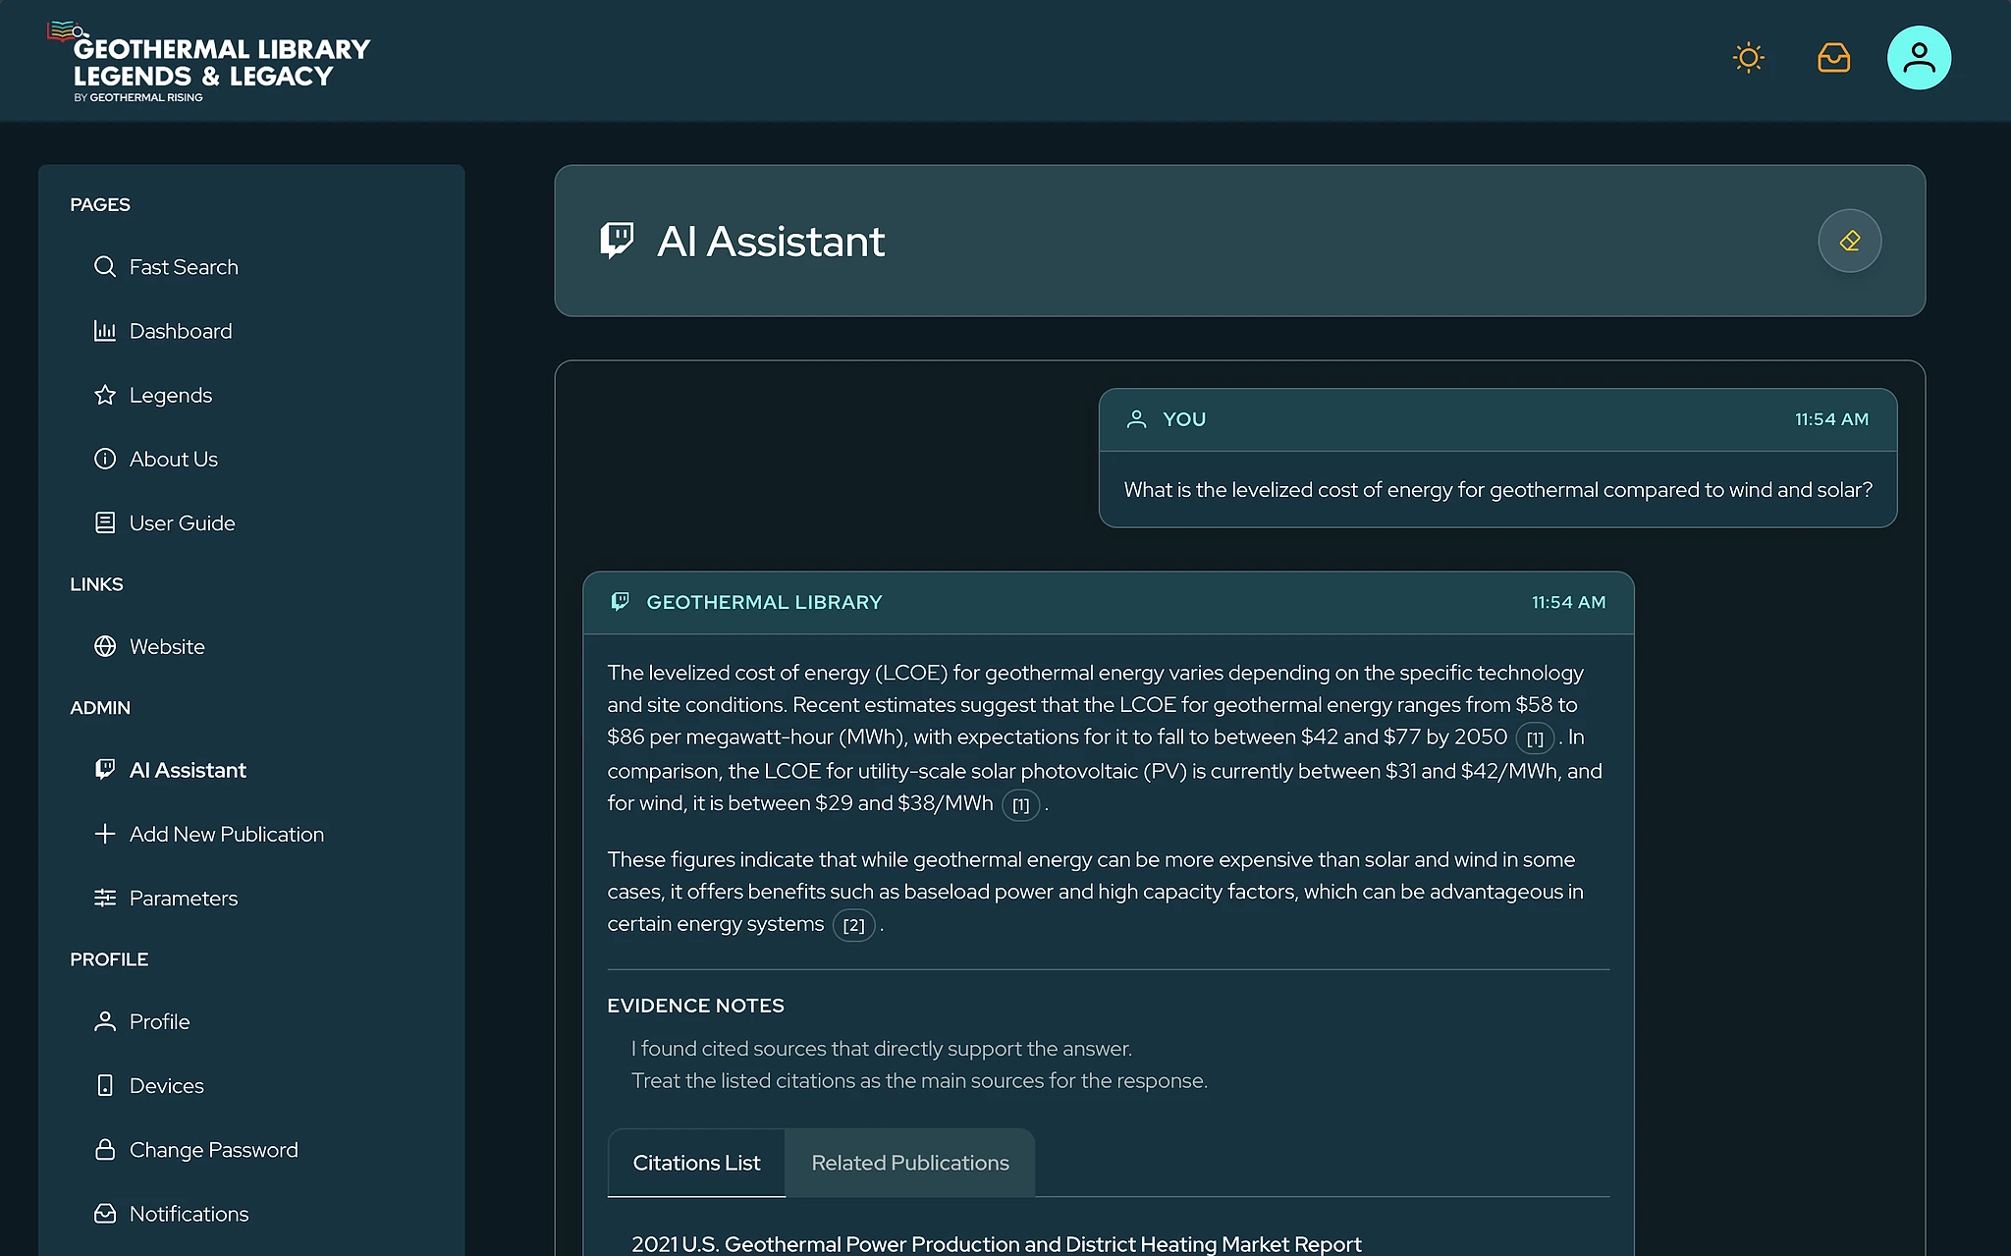The width and height of the screenshot is (2011, 1256).
Task: Click the Devices phone icon
Action: pyautogui.click(x=105, y=1085)
